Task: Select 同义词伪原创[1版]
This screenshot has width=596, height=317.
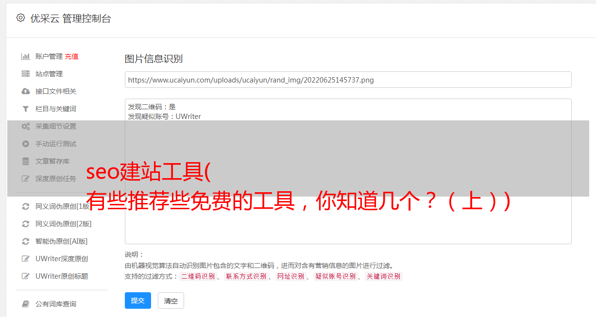Action: [x=63, y=206]
